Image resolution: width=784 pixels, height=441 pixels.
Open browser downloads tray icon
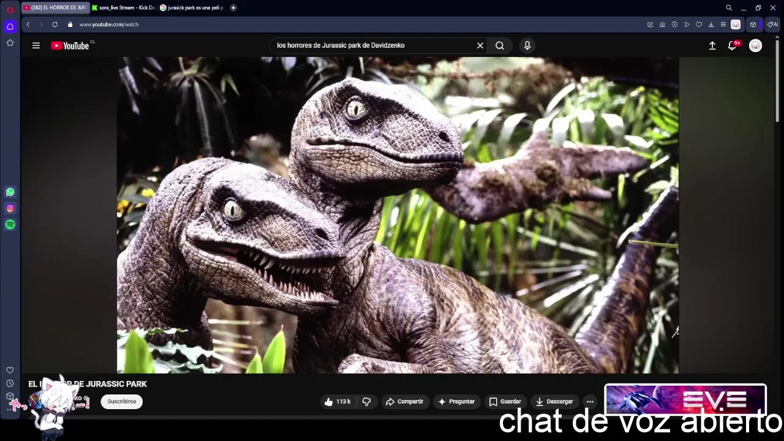tap(710, 24)
